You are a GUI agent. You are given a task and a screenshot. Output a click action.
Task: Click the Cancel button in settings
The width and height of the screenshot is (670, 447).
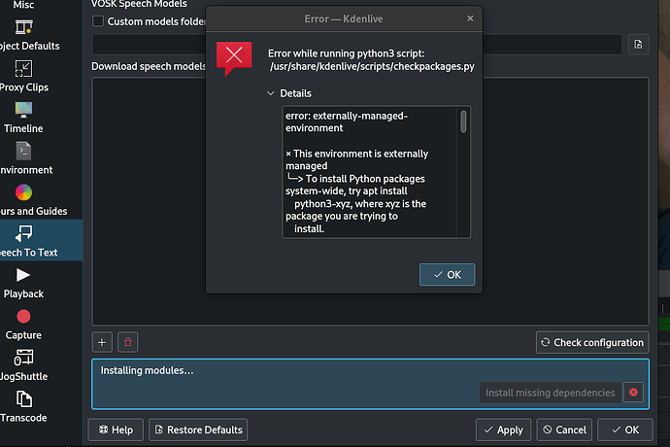pyautogui.click(x=564, y=430)
